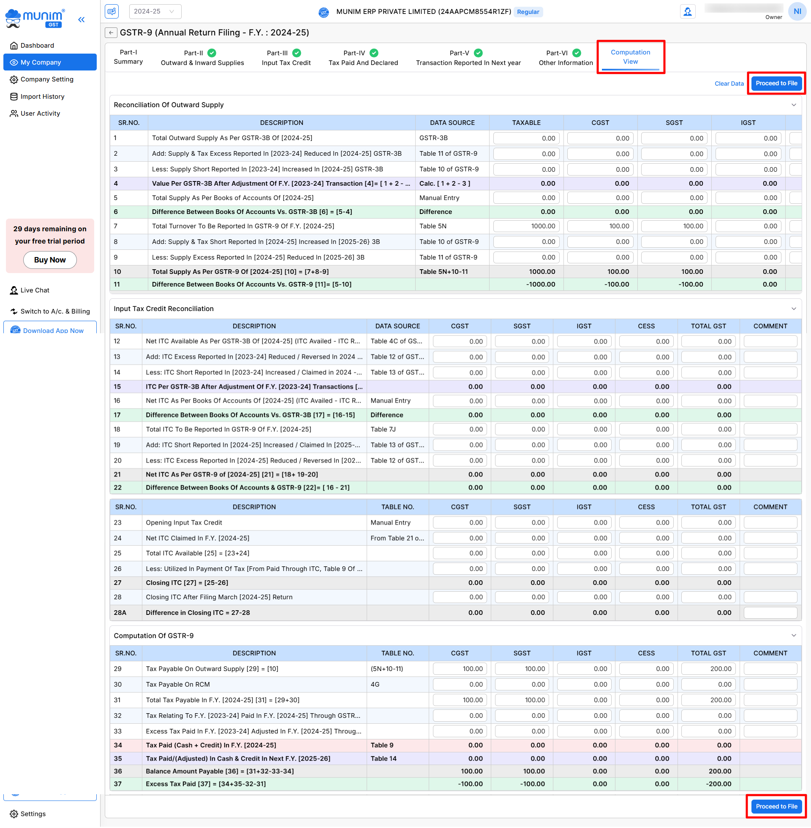Click the Clear Data link
Viewport: 811px width, 828px height.
(x=729, y=84)
